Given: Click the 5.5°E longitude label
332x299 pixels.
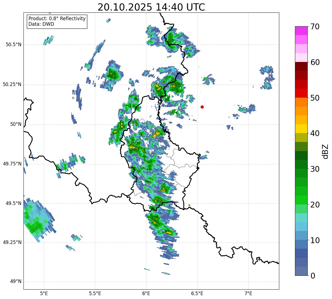Looking at the screenshot, I should pyautogui.click(x=95, y=293).
